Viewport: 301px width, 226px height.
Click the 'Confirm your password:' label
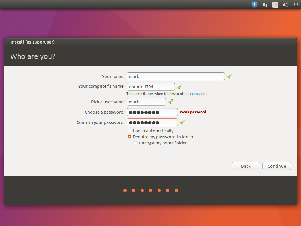point(101,122)
